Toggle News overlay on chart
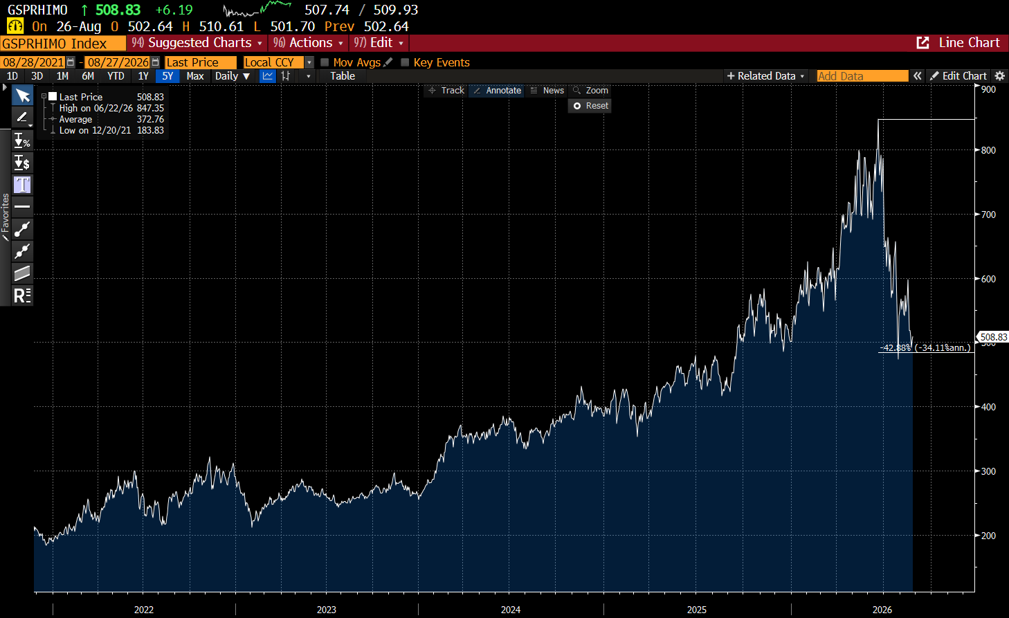Image resolution: width=1009 pixels, height=618 pixels. coord(547,91)
